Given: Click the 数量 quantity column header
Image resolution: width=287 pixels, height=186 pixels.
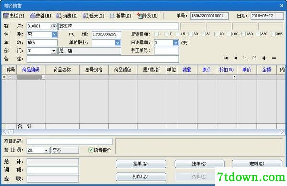Looking at the screenshot, I should point(187,70).
